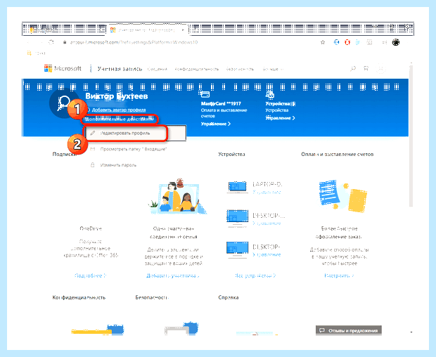Click the Добавить аватар профиля link
This screenshot has width=436, height=357.
(119, 110)
